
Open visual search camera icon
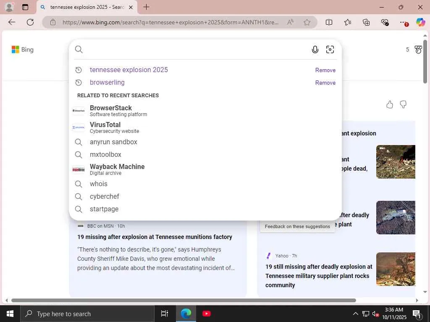[330, 49]
